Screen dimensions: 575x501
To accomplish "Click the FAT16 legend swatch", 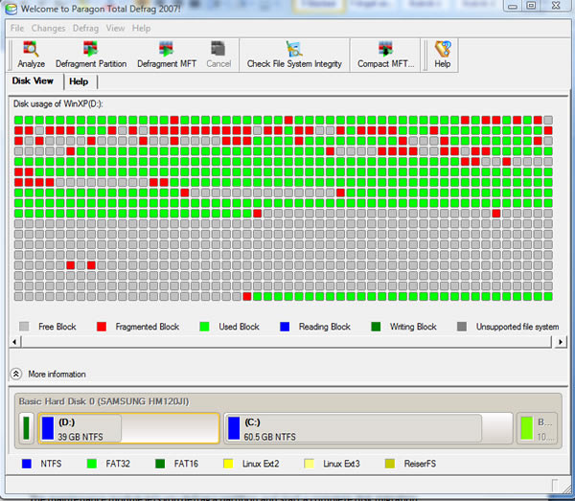I will click(160, 464).
